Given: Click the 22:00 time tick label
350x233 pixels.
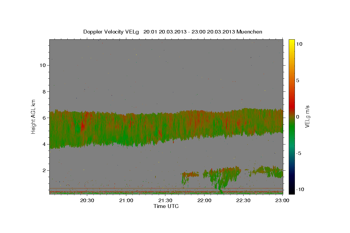Looking at the screenshot, I should (x=204, y=200).
